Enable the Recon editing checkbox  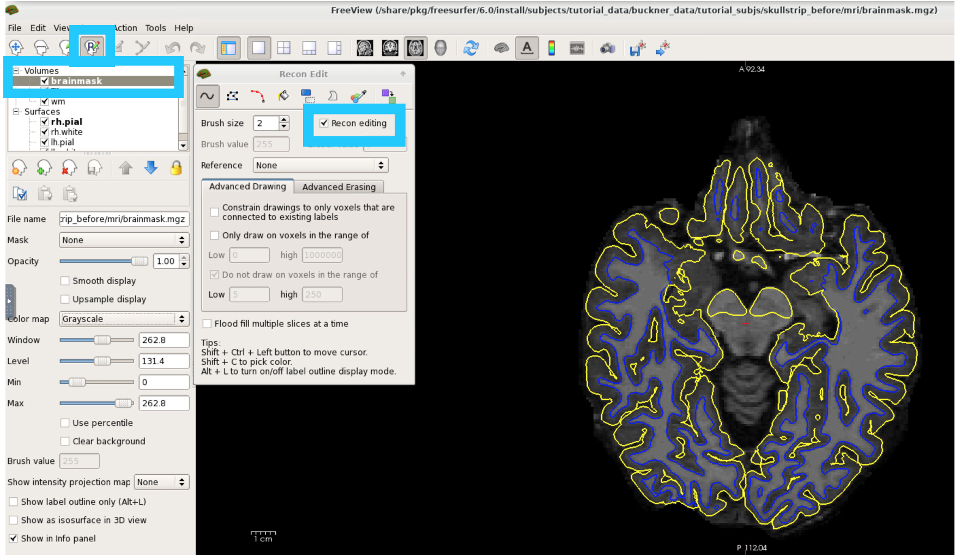(x=324, y=123)
